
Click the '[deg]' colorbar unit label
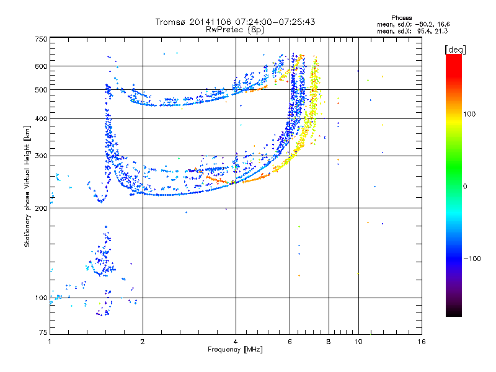pyautogui.click(x=455, y=50)
